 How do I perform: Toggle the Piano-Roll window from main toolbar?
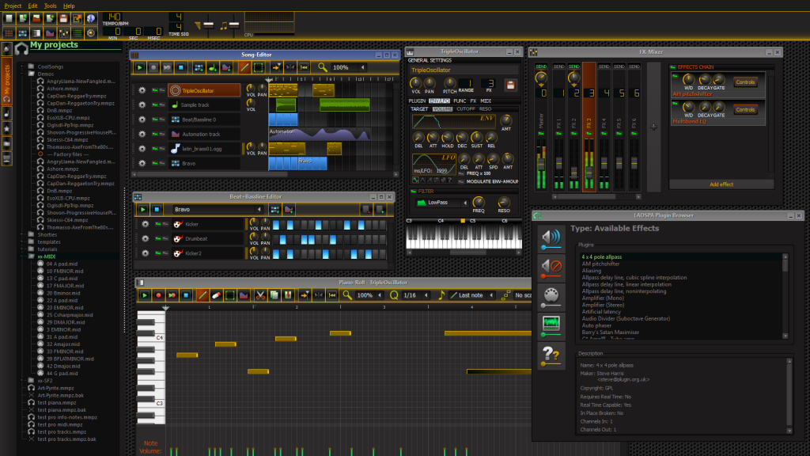36,33
